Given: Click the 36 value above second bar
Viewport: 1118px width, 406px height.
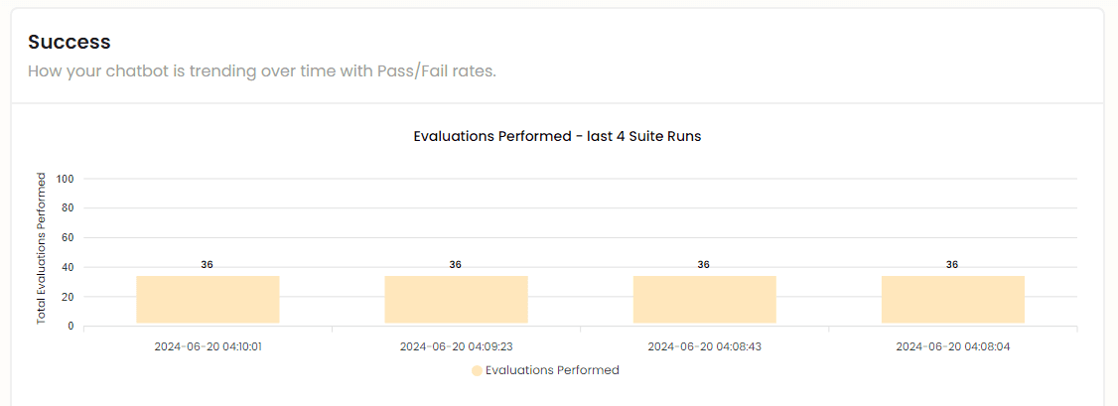Looking at the screenshot, I should 455,264.
